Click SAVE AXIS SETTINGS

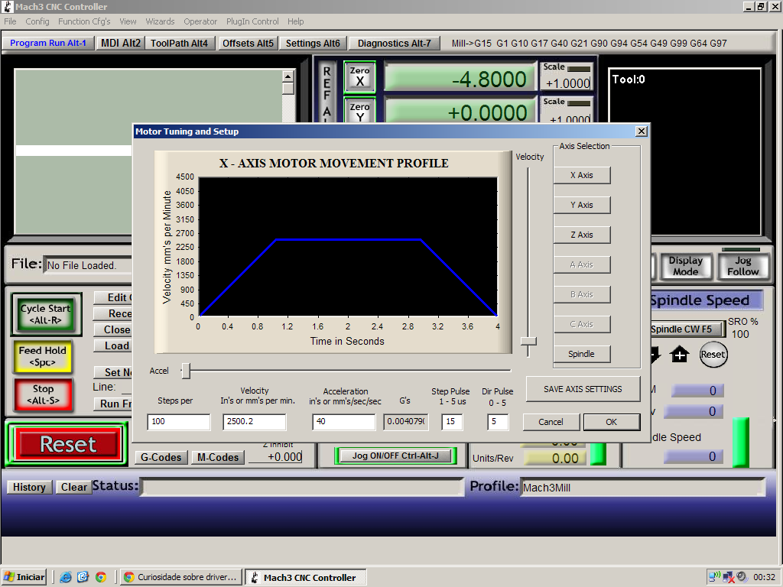click(x=583, y=389)
